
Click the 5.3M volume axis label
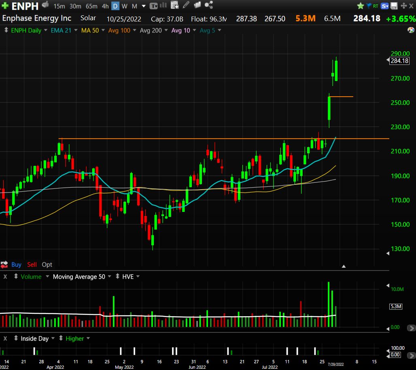point(396,307)
